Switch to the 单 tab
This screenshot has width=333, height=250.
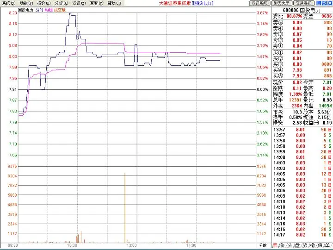click(x=328, y=245)
